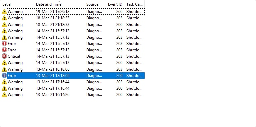Click Event ID 200 in the 14-Mar-21 15:57:13 row
This screenshot has height=127, width=256.
click(119, 63)
